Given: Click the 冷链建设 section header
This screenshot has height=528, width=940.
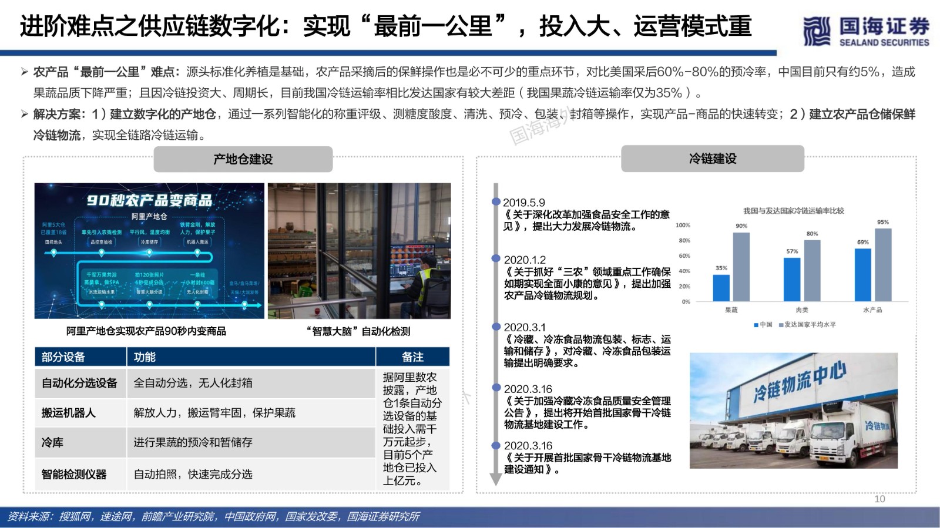Looking at the screenshot, I should (x=713, y=159).
